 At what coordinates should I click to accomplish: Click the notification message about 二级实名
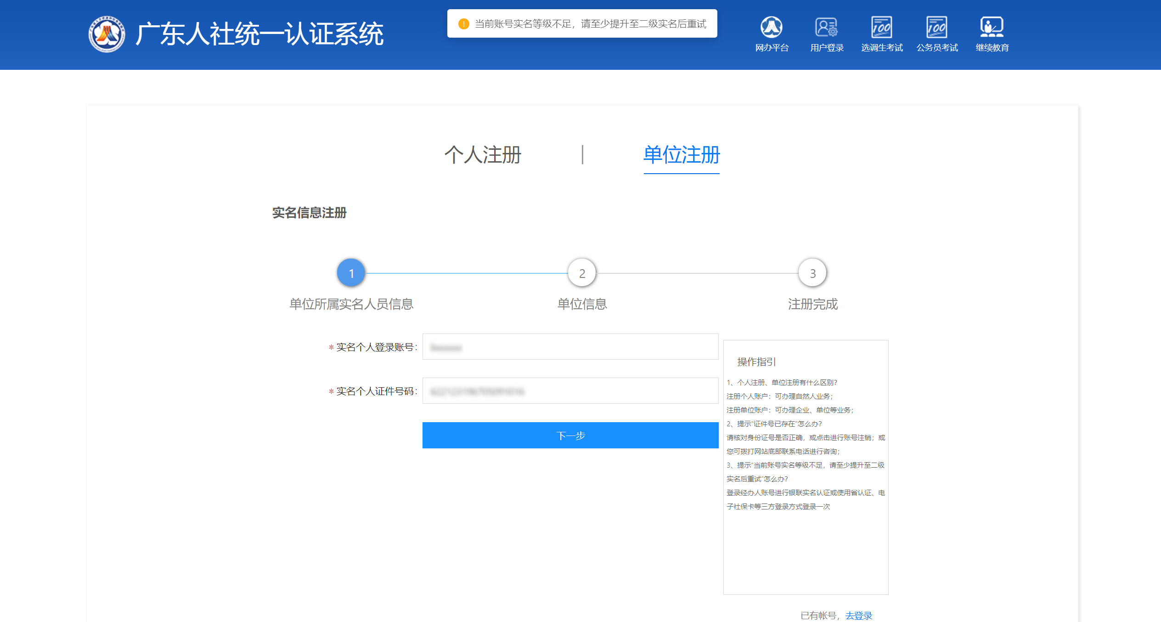[590, 23]
